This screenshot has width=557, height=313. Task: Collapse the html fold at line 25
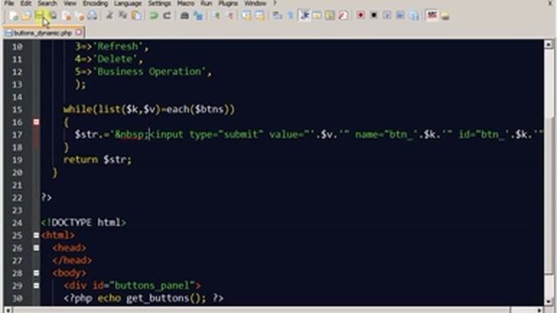pos(37,236)
